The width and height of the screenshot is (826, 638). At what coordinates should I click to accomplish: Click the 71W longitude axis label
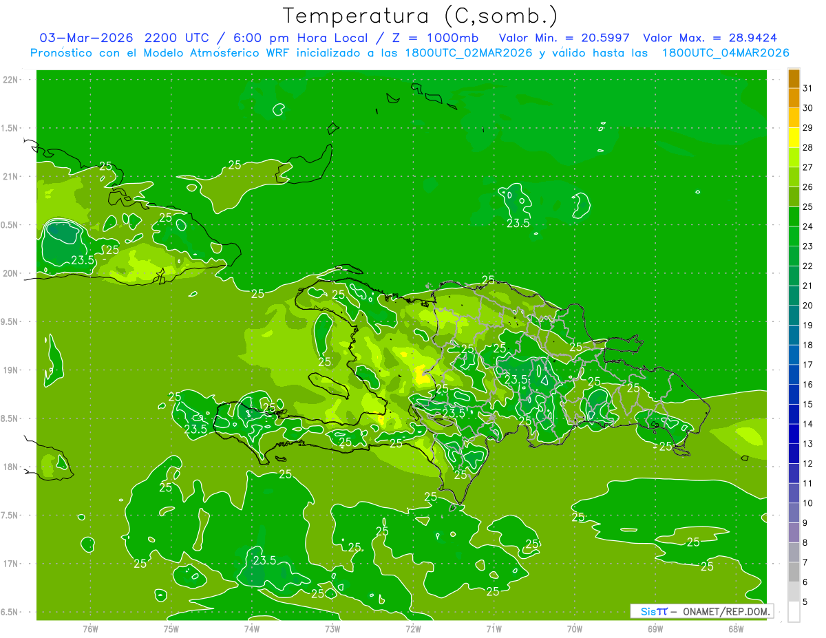pos(494,628)
